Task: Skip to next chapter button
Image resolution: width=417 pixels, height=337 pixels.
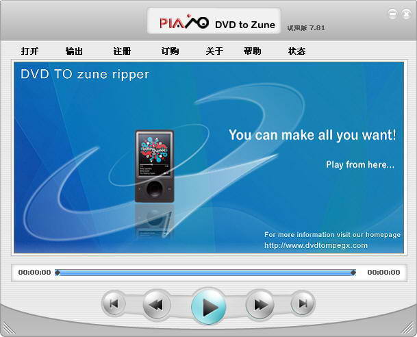Action: click(x=303, y=303)
